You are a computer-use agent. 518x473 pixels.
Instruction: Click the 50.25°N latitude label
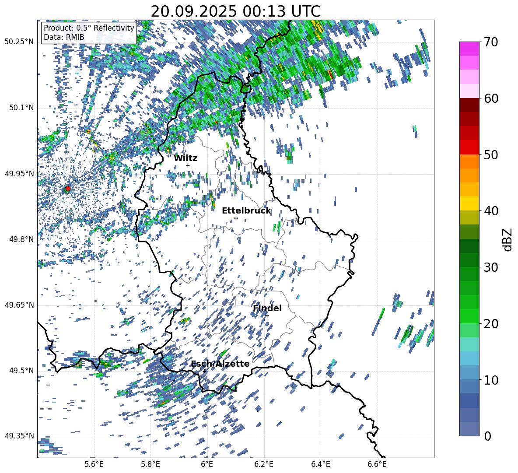[x=19, y=42]
